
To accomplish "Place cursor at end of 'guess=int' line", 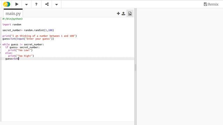I will pos(18,59).
